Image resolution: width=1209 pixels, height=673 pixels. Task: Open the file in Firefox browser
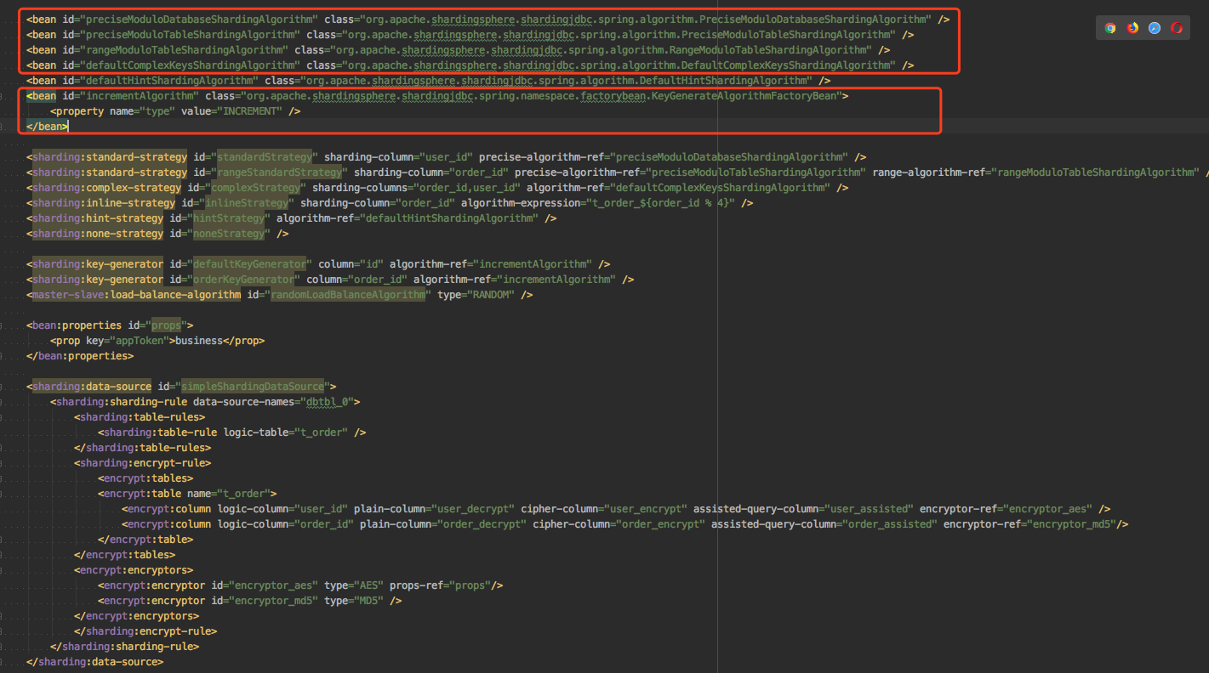tap(1132, 28)
